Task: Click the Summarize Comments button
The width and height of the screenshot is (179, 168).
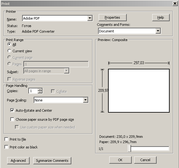Action: (x=52, y=161)
